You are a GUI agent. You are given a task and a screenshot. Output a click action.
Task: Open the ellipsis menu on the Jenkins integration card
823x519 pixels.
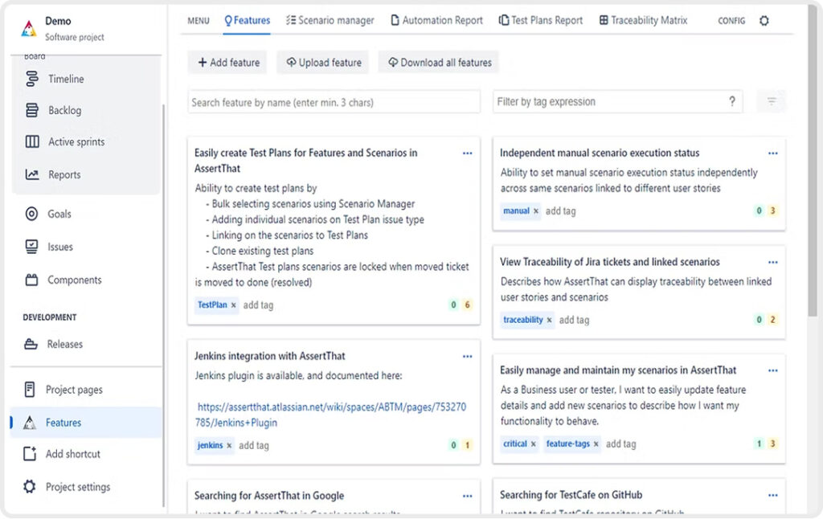468,356
